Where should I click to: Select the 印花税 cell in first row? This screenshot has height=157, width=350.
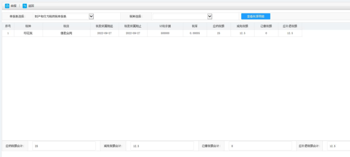28,33
